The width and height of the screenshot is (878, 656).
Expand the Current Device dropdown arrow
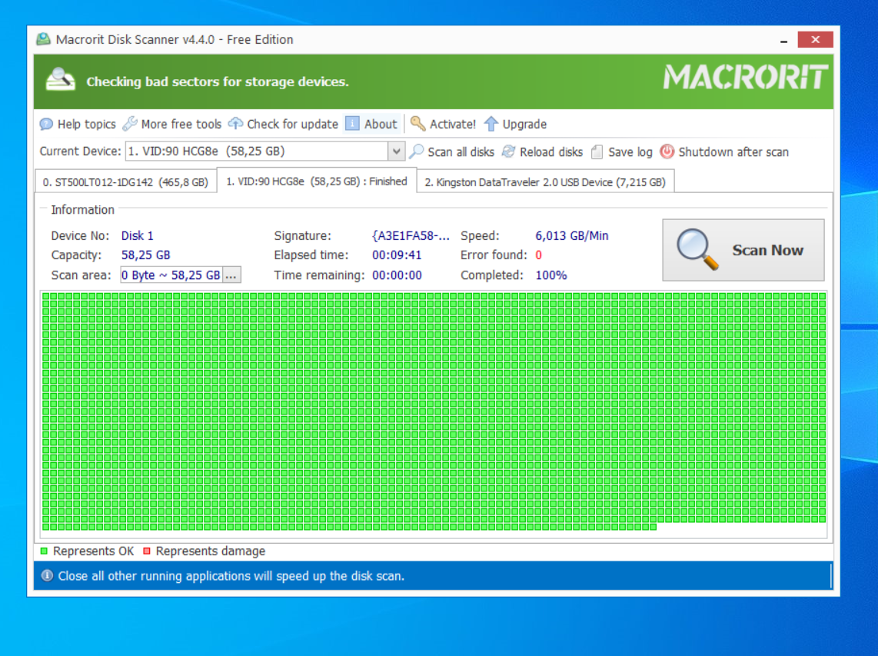click(396, 152)
